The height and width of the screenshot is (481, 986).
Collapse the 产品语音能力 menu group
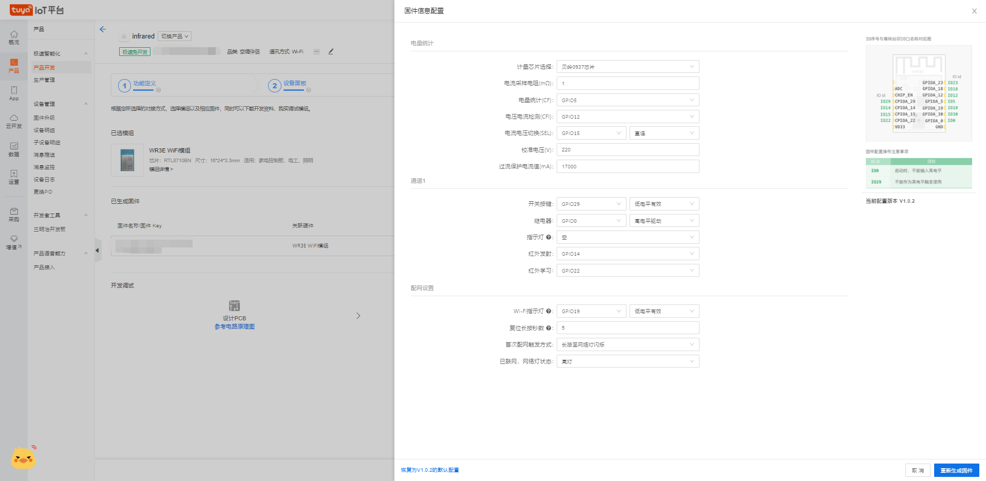pyautogui.click(x=86, y=253)
